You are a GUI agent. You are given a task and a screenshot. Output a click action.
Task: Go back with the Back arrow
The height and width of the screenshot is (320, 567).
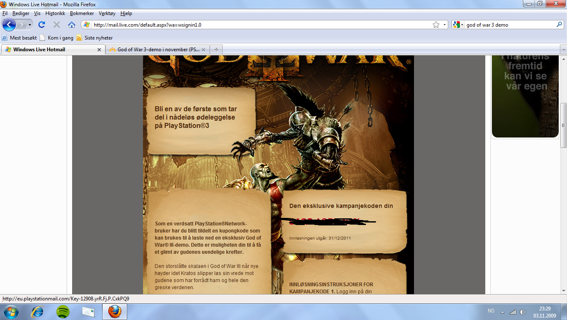click(x=9, y=25)
